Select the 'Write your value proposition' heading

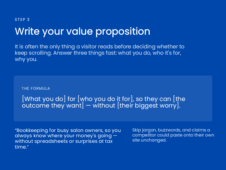click(x=82, y=31)
